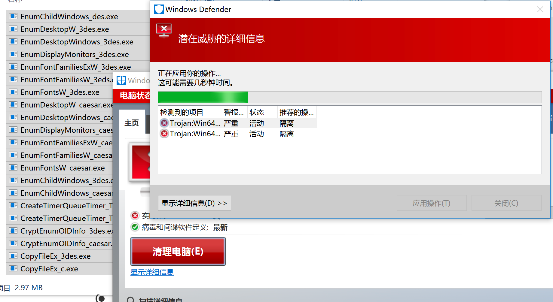
Task: Click the Windows Defender shield icon in dialog title
Action: pyautogui.click(x=159, y=9)
